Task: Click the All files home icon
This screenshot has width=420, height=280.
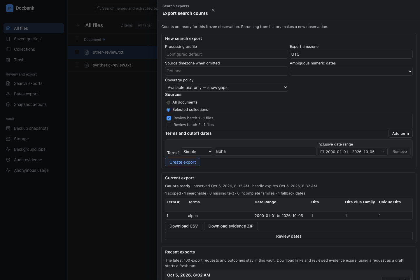Action: pos(8,28)
